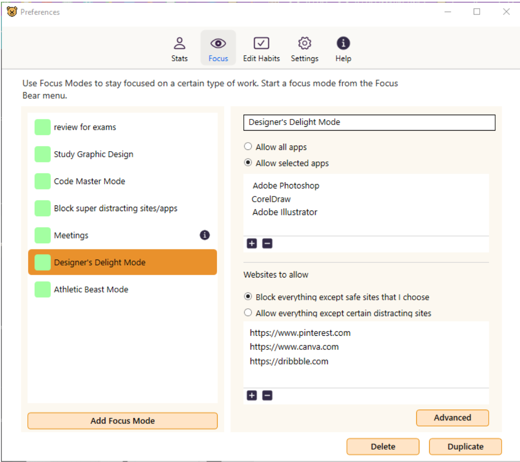This screenshot has width=520, height=462.
Task: Select the review for exams focus mode
Action: [x=123, y=127]
